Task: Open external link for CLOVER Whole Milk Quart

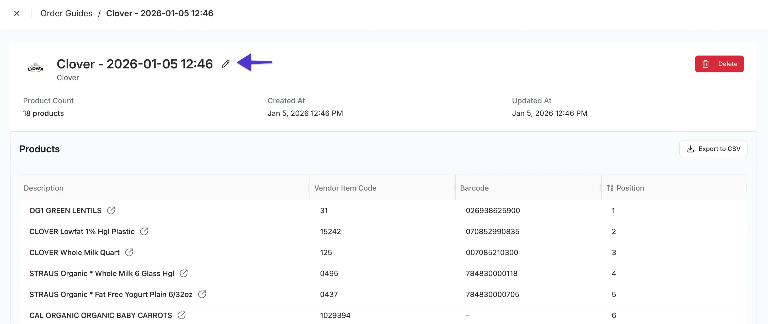Action: tap(129, 252)
